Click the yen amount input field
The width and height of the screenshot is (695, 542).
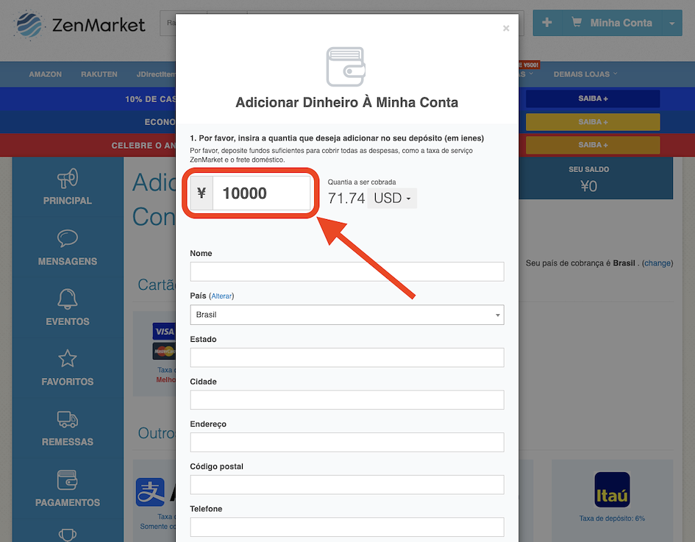pyautogui.click(x=262, y=193)
